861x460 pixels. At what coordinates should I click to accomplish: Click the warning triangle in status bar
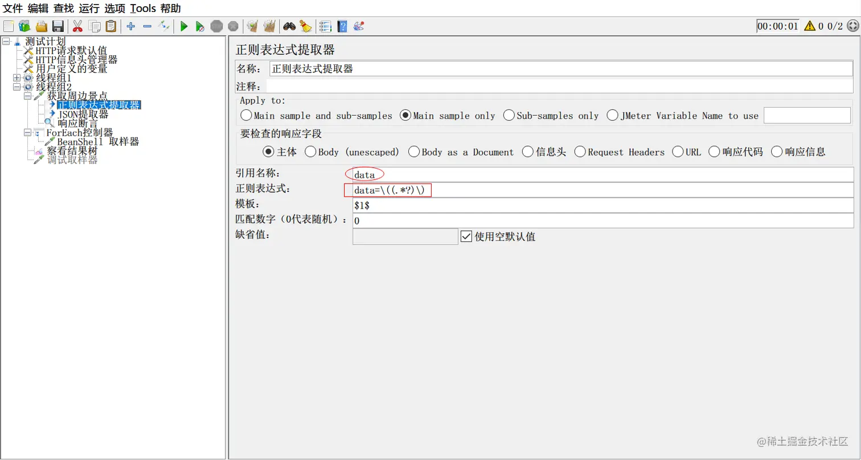coord(809,25)
